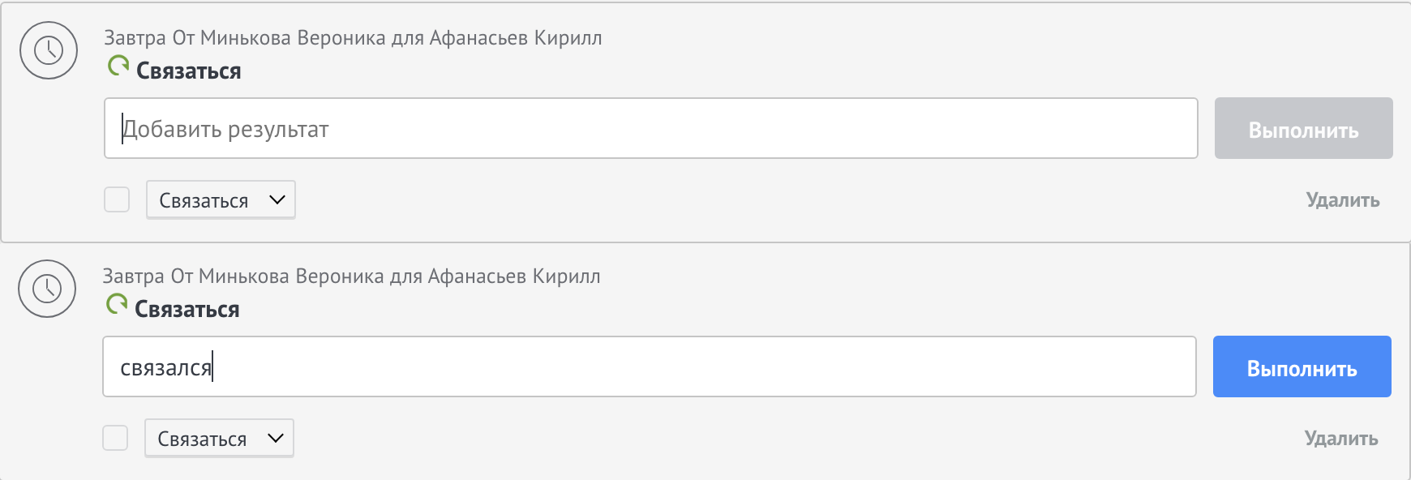The height and width of the screenshot is (480, 1411).
Task: Check the checkbox next to the first Связаться dropdown
Action: click(116, 199)
